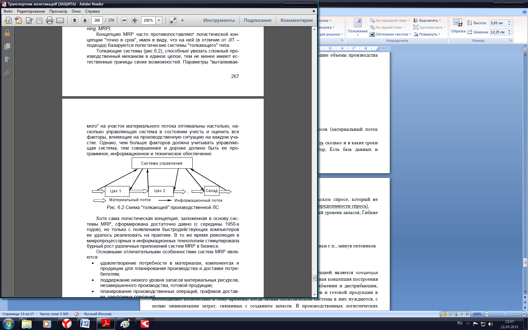This screenshot has width=528, height=330.
Task: Click the network icon in system tray
Action: [x=483, y=324]
